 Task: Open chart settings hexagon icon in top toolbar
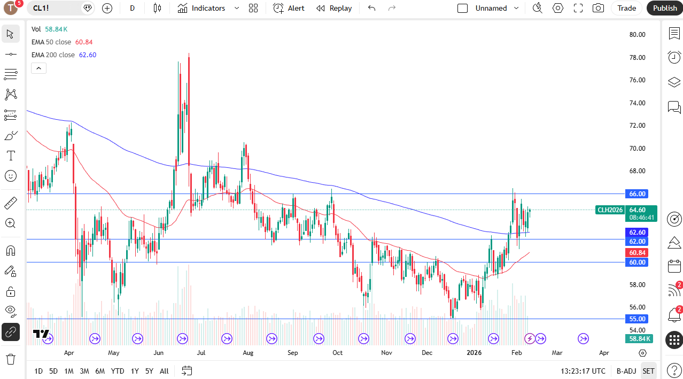click(x=558, y=8)
